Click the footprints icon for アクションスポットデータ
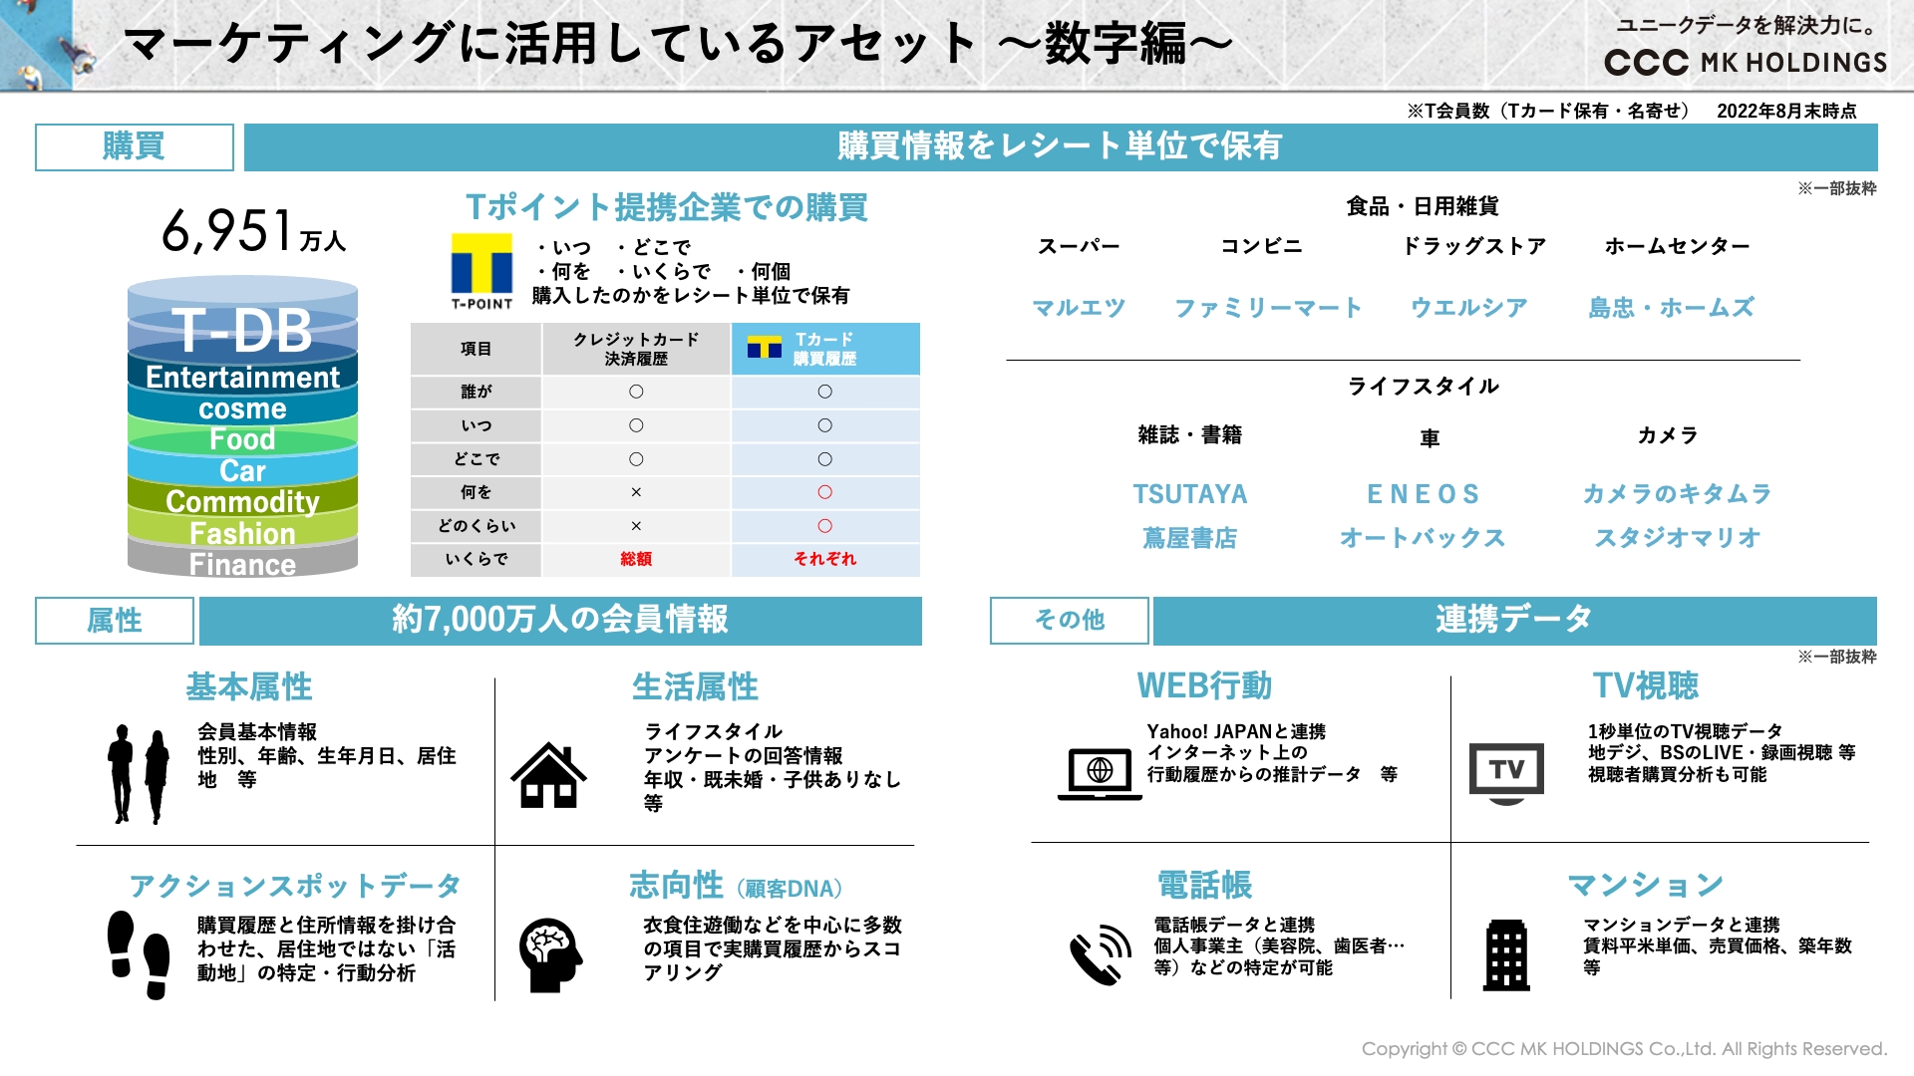Viewport: 1914px width, 1076px height. (x=139, y=954)
